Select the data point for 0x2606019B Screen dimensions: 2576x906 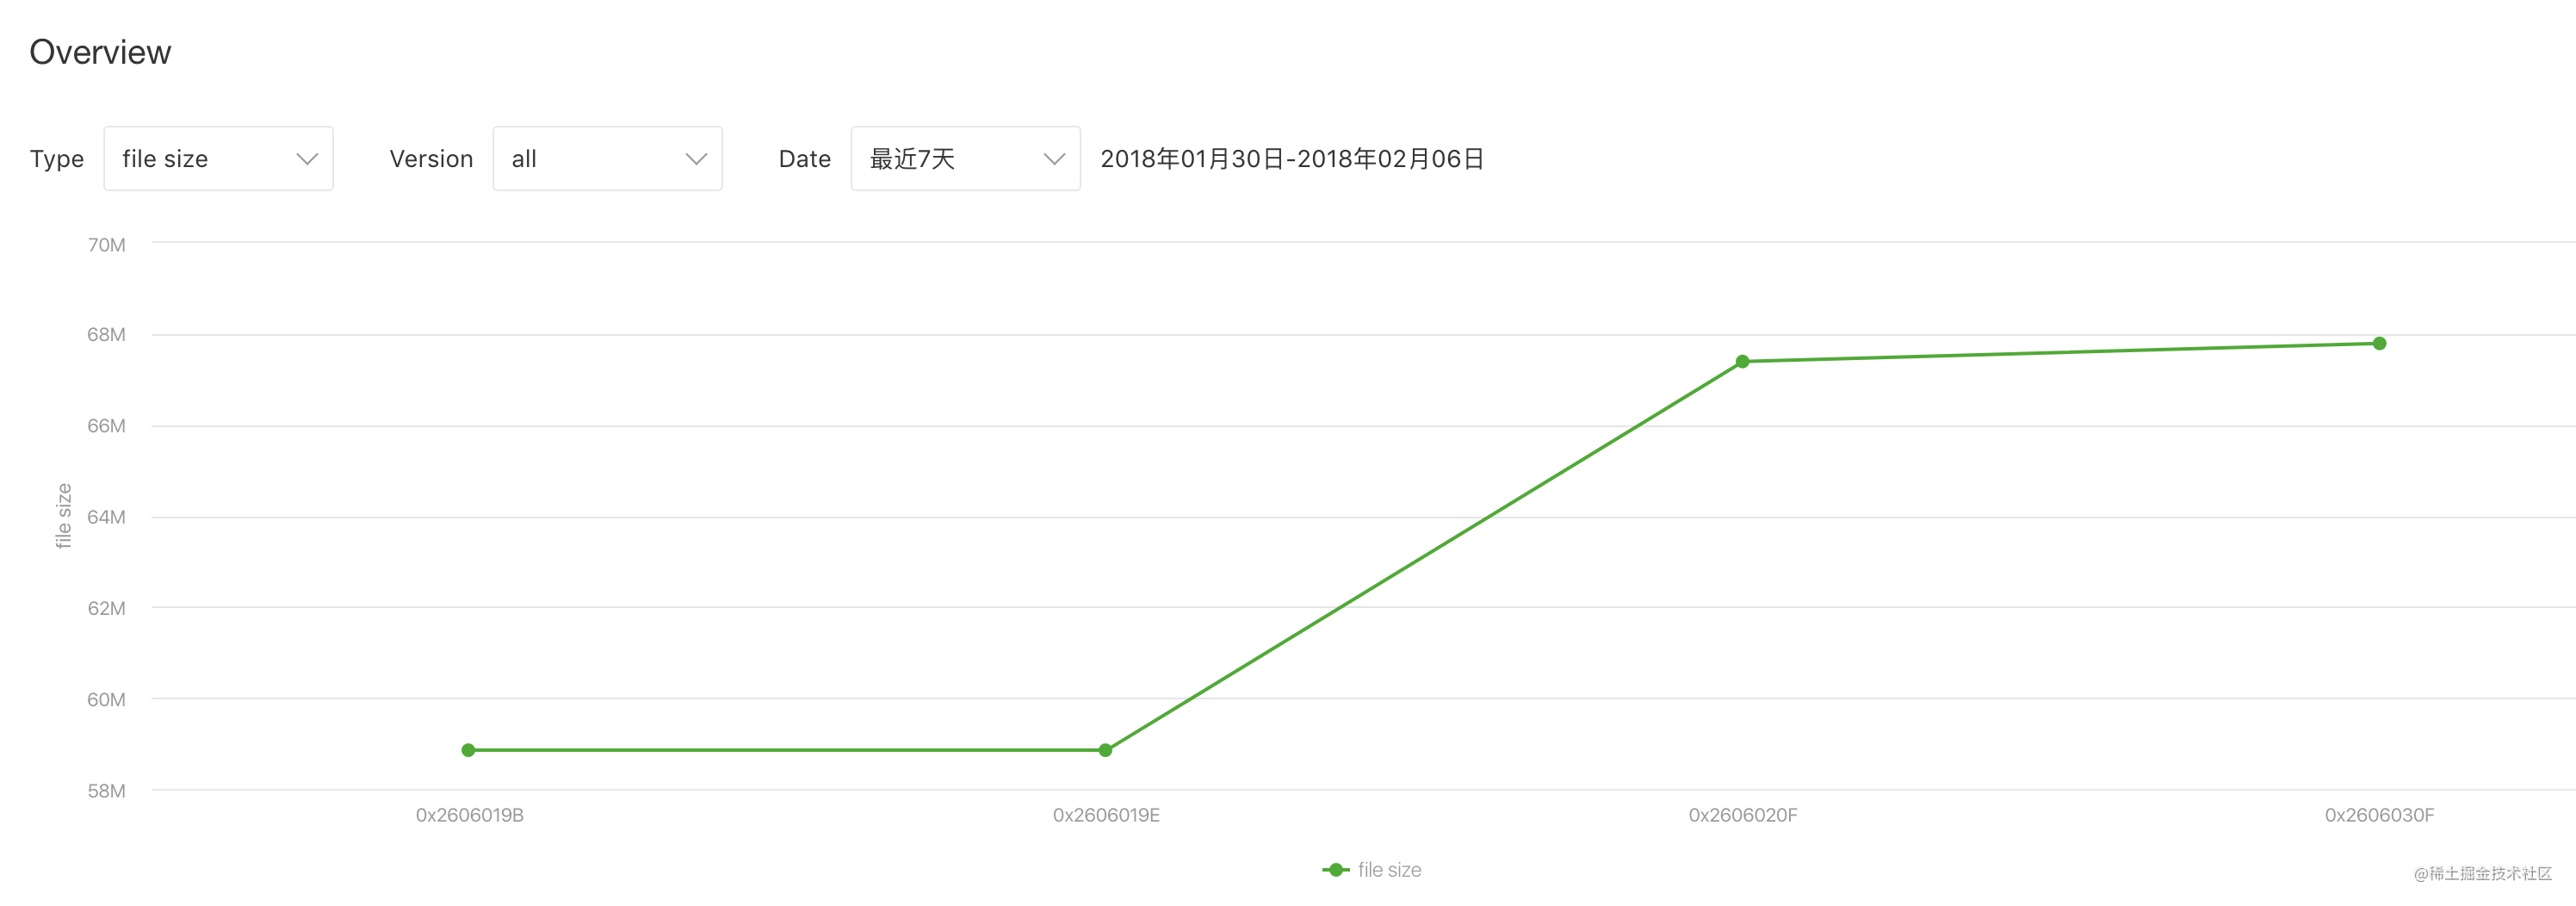click(x=468, y=750)
